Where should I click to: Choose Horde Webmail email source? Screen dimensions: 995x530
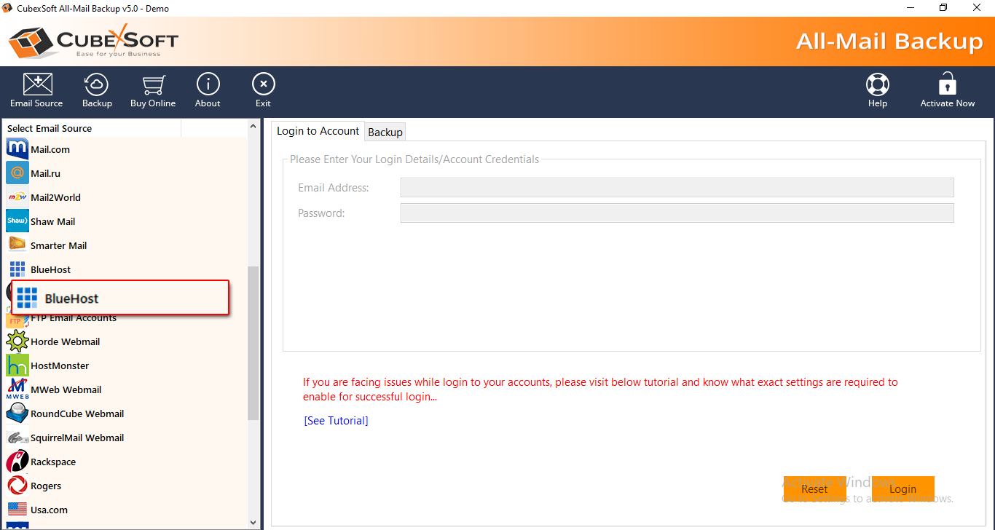click(x=65, y=341)
